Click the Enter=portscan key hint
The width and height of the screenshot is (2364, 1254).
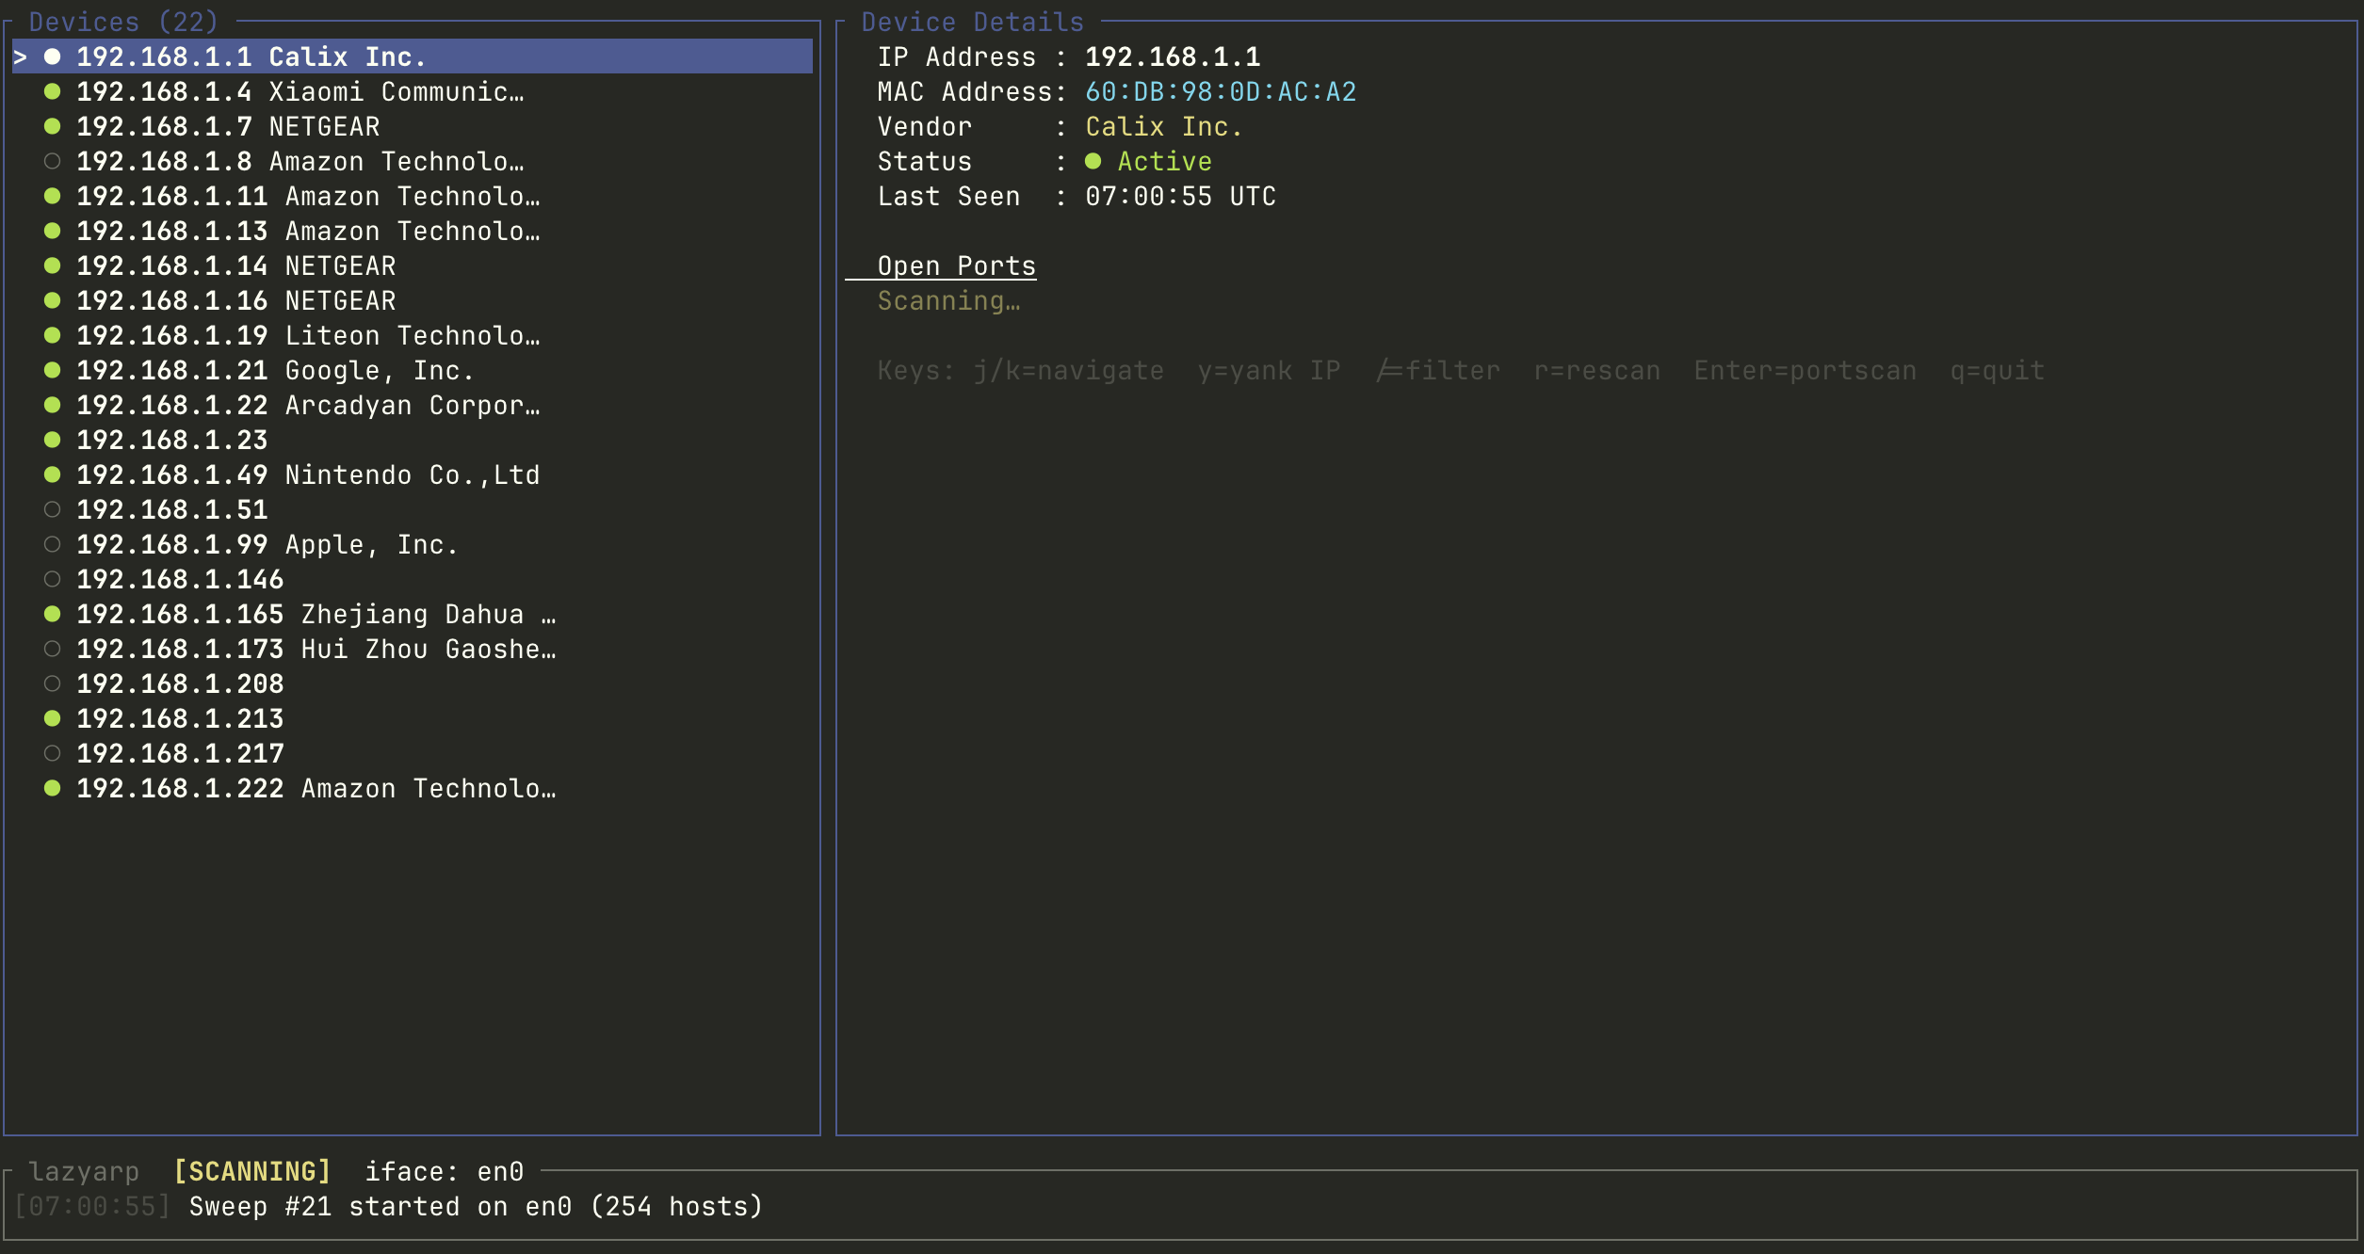pyautogui.click(x=1805, y=370)
